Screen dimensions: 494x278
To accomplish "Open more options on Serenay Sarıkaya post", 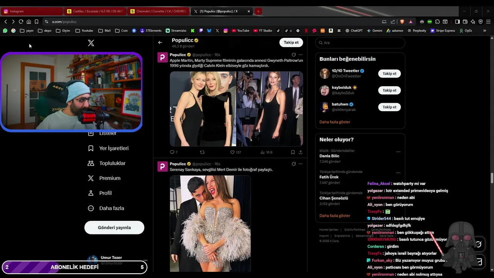I will pos(301,164).
